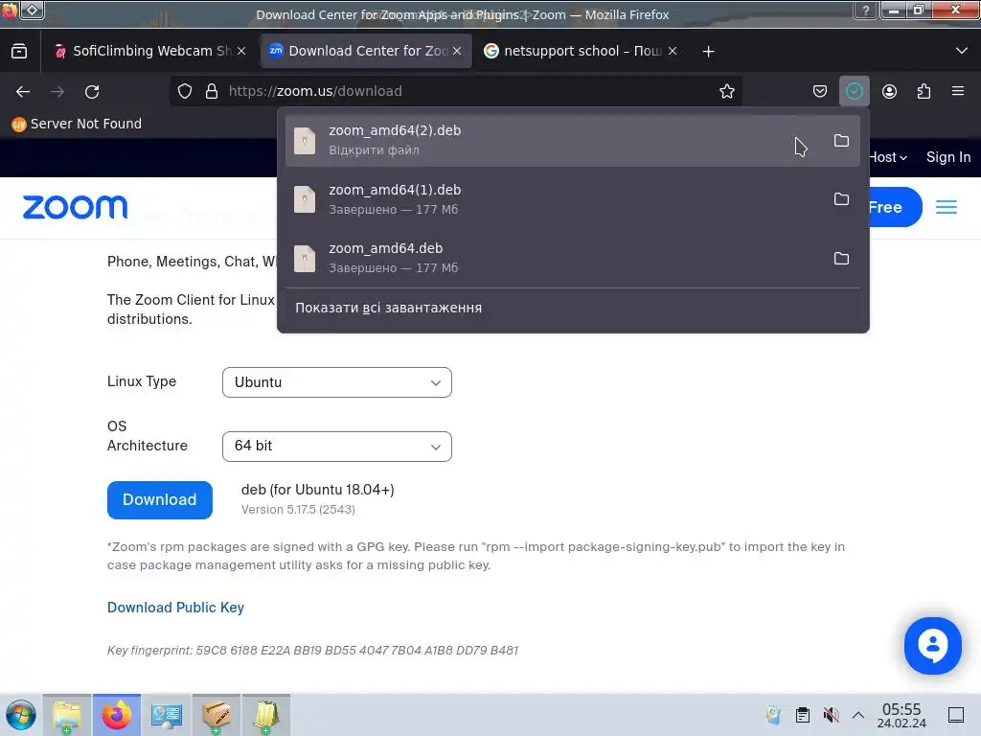Click the forward navigation arrow
The image size is (981, 736).
(57, 92)
